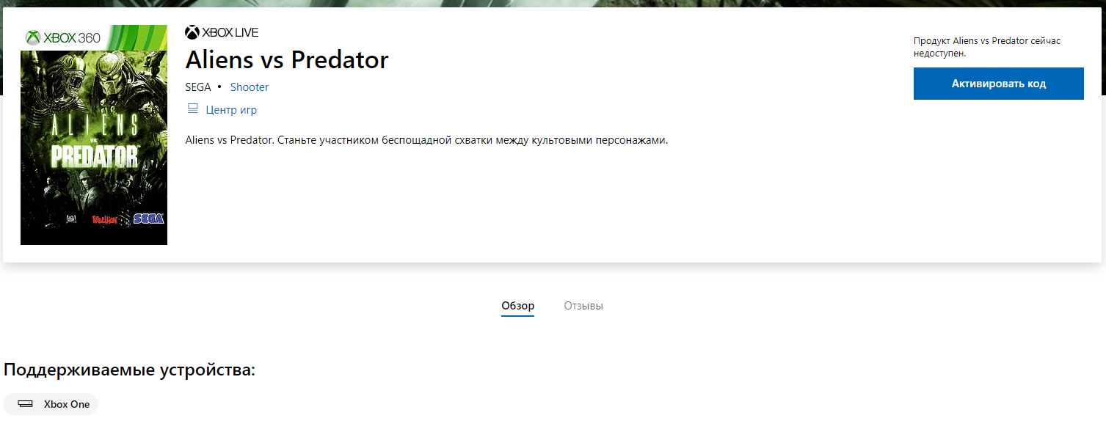Click the Поддерживаемые устройства heading
This screenshot has width=1106, height=429.
tap(129, 370)
